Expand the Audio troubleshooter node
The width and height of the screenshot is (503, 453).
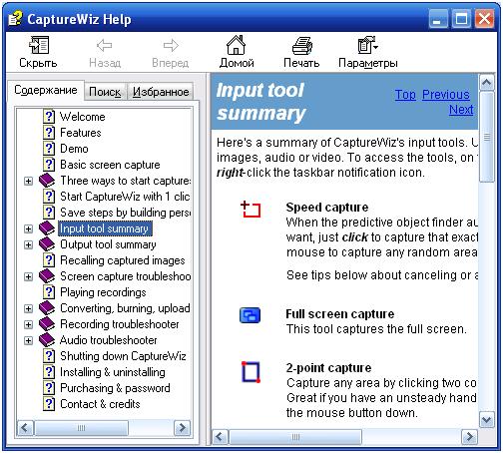29,340
